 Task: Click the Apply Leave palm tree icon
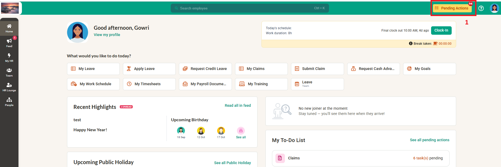coord(129,69)
